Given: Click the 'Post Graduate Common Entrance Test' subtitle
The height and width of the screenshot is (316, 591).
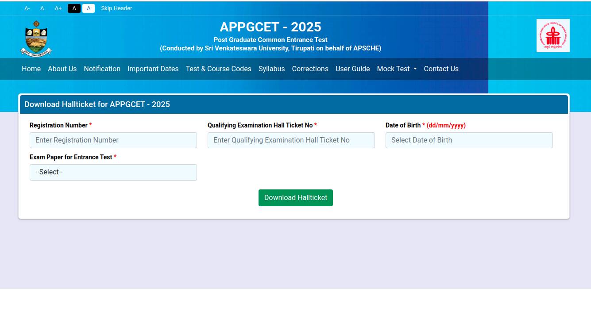Looking at the screenshot, I should [270, 40].
